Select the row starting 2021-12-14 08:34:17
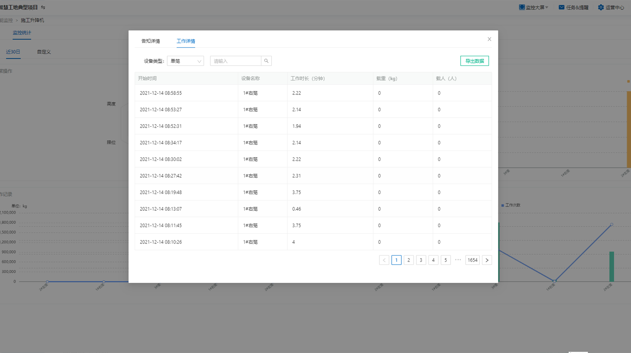The image size is (631, 353). (313, 143)
